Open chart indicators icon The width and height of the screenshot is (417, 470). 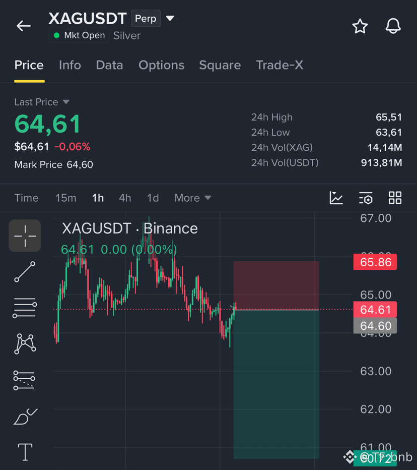pos(336,198)
